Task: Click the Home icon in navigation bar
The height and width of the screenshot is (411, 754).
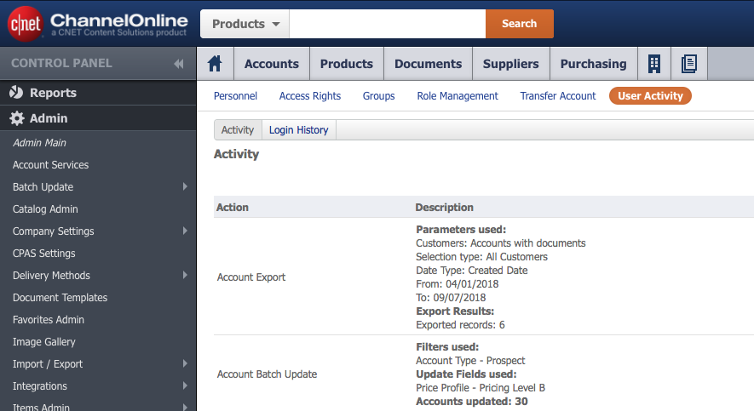Action: coord(215,64)
